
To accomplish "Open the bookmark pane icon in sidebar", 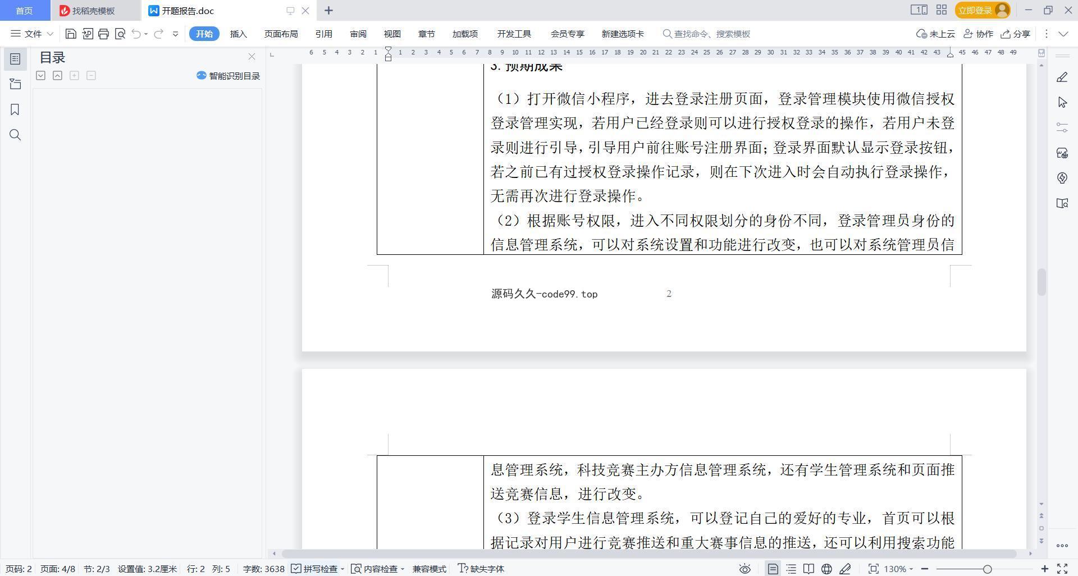I will [x=15, y=109].
